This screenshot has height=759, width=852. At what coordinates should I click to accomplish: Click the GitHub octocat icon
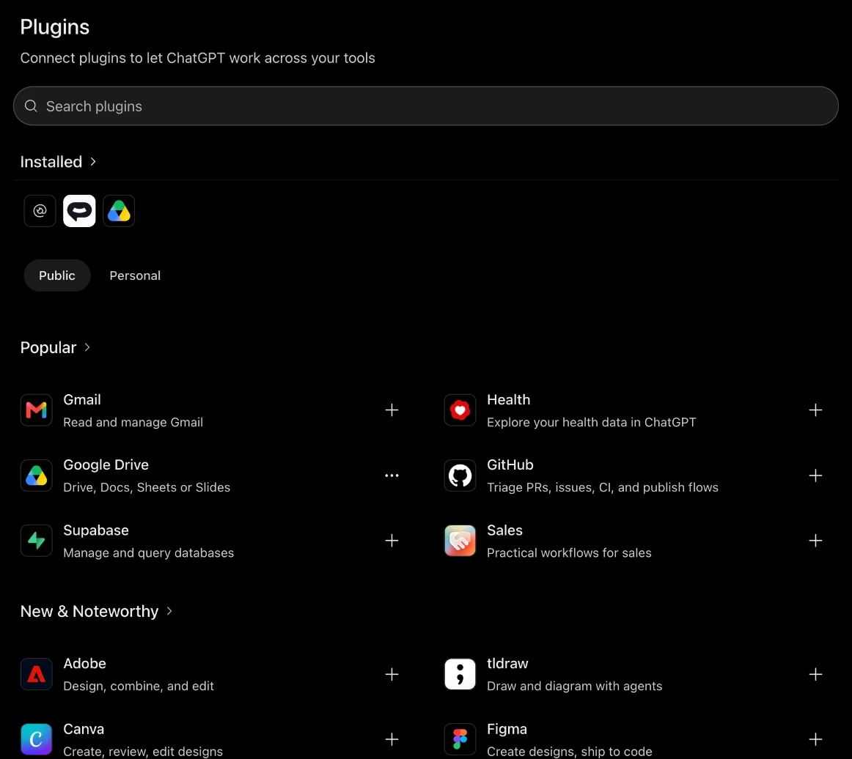[x=460, y=475]
